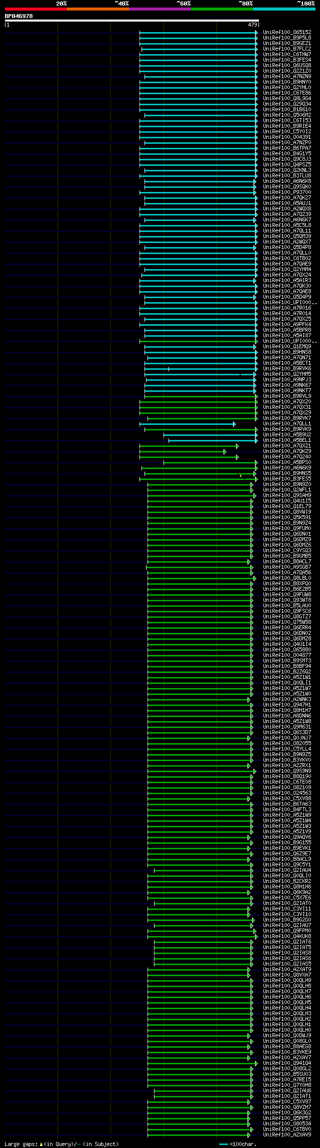The height and width of the screenshot is (1148, 320).
Task: Open hit UniRef100_Q7Y0H8
Action: coord(287,1085)
